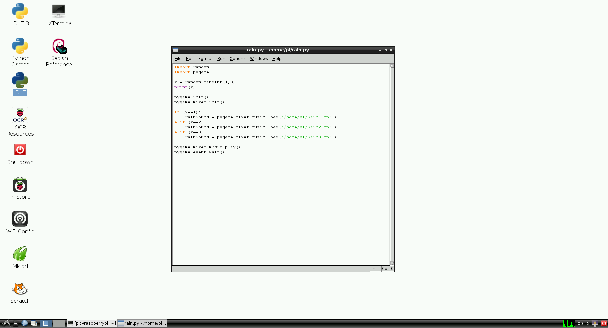Click the Rain1.mp3 path string
The image size is (608, 328).
[308, 117]
